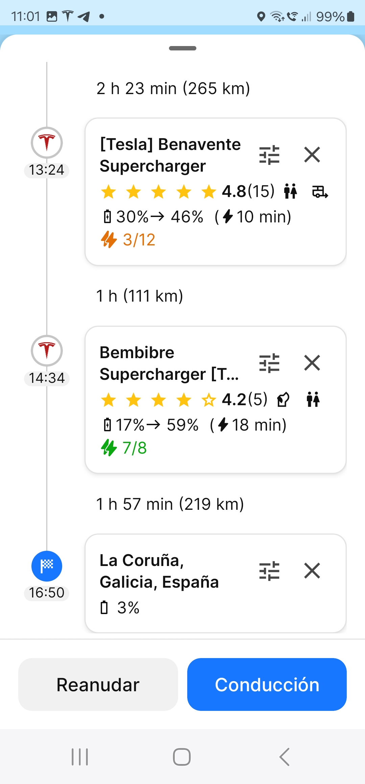Image resolution: width=365 pixels, height=784 pixels.
Task: Tap orange 3/12 stall availability indicator
Action: coord(128,240)
